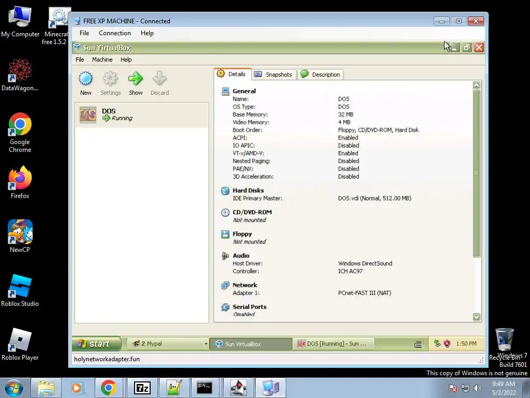The height and width of the screenshot is (398, 530).
Task: Click the XP tray clock 1:50 PM
Action: tap(466, 344)
